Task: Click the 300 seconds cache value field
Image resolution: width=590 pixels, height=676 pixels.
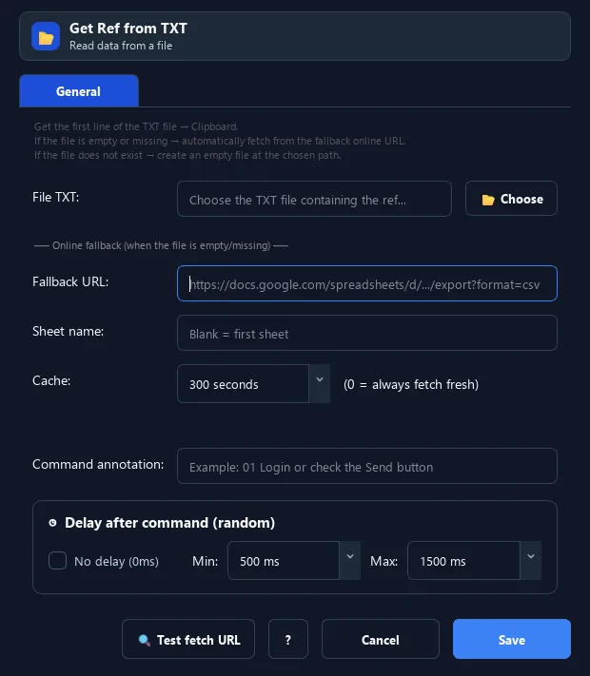Action: [243, 384]
